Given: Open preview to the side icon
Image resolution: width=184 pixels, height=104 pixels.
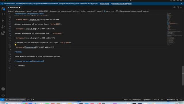Looking at the screenshot, I should tap(175, 8).
